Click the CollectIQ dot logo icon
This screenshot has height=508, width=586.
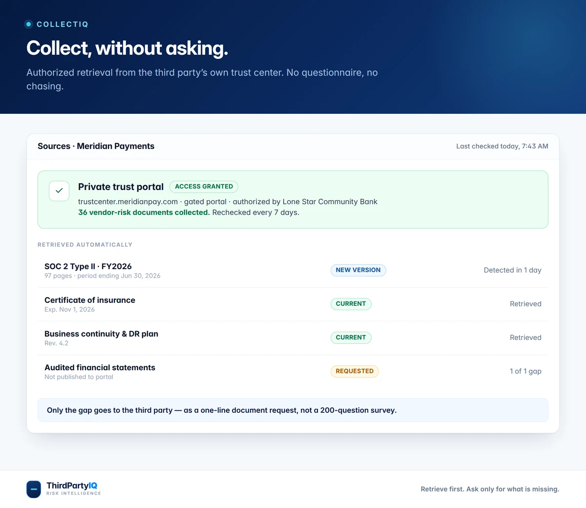click(x=28, y=24)
